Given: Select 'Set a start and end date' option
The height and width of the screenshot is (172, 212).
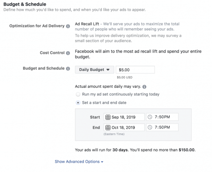Looking at the screenshot, I should (x=78, y=103).
